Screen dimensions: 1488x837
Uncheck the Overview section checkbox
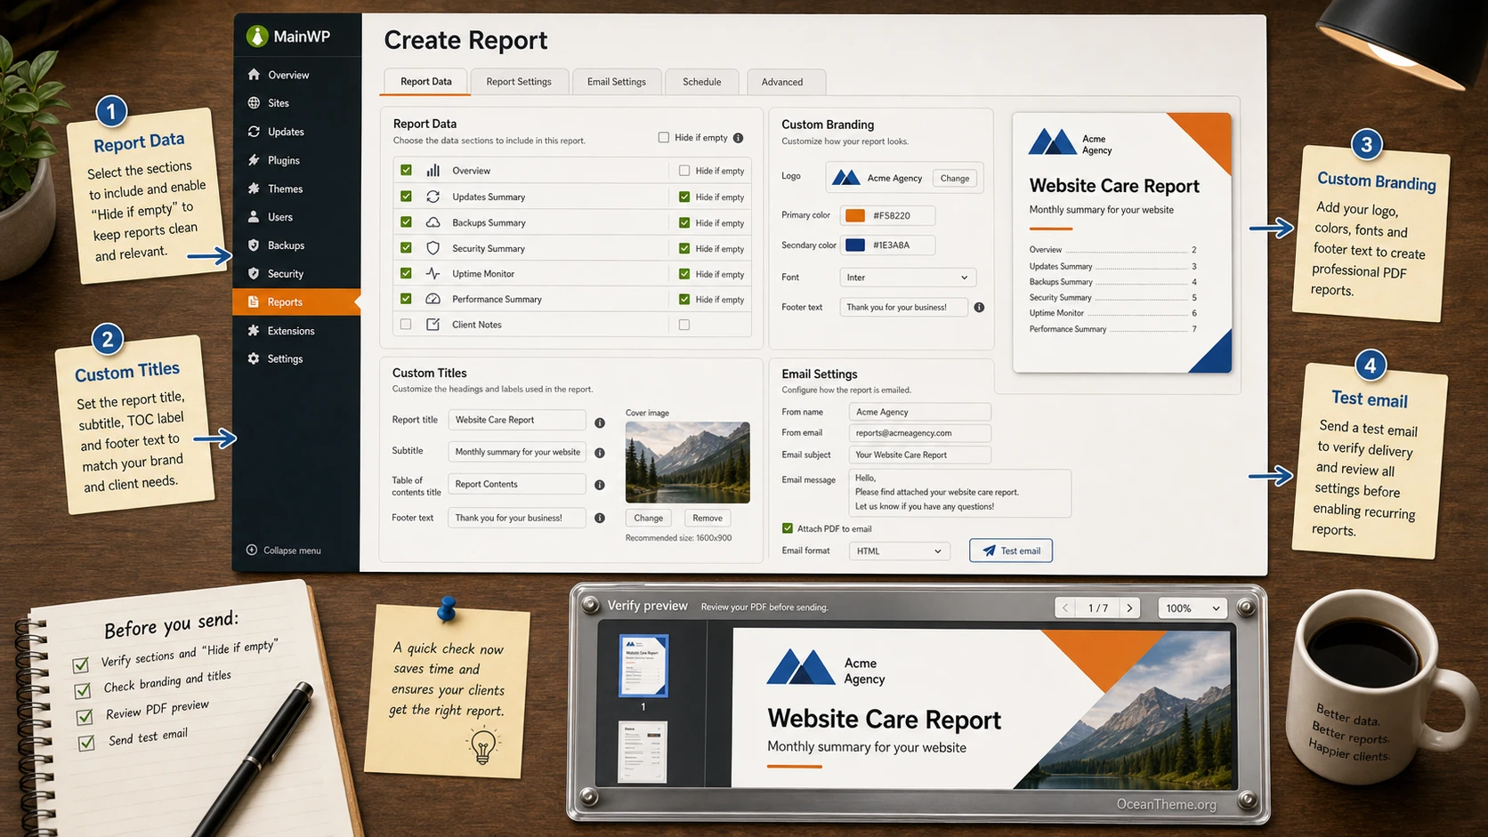[406, 170]
